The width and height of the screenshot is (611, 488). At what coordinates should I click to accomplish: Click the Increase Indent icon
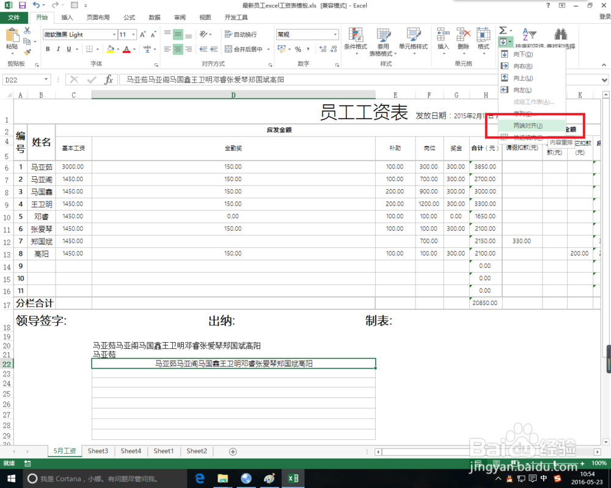click(213, 49)
